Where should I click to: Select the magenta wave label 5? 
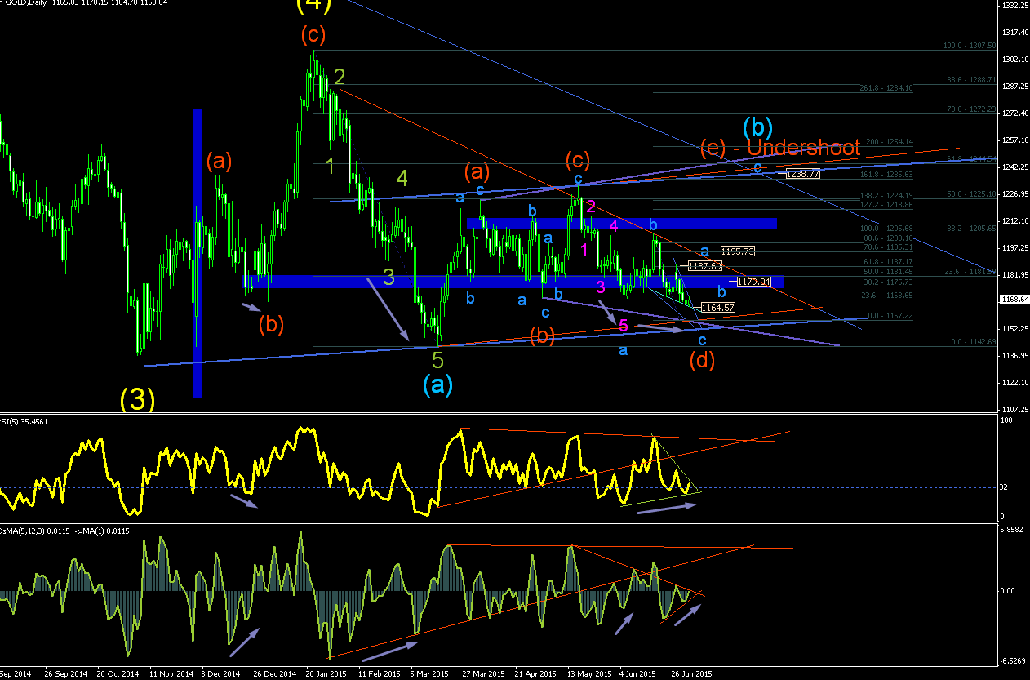tap(623, 325)
